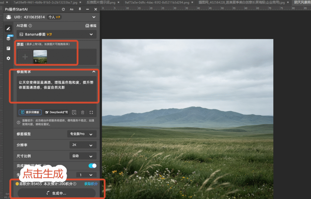Open the 教程 tutorial link
311x199 pixels.
[x=91, y=26]
